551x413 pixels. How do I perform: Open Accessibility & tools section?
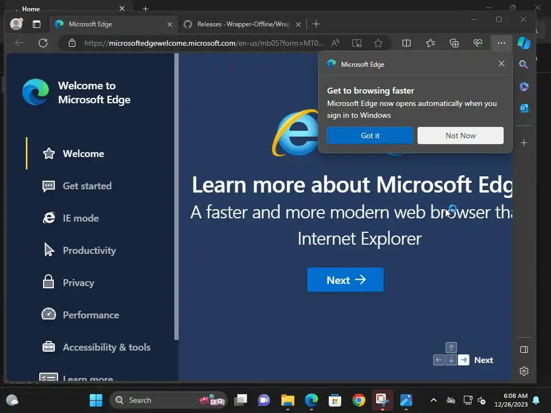pos(96,347)
